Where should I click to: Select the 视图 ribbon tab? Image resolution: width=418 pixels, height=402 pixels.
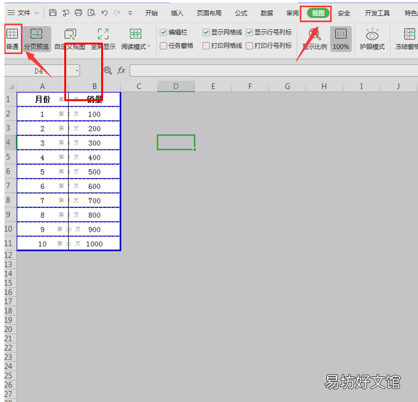click(318, 13)
